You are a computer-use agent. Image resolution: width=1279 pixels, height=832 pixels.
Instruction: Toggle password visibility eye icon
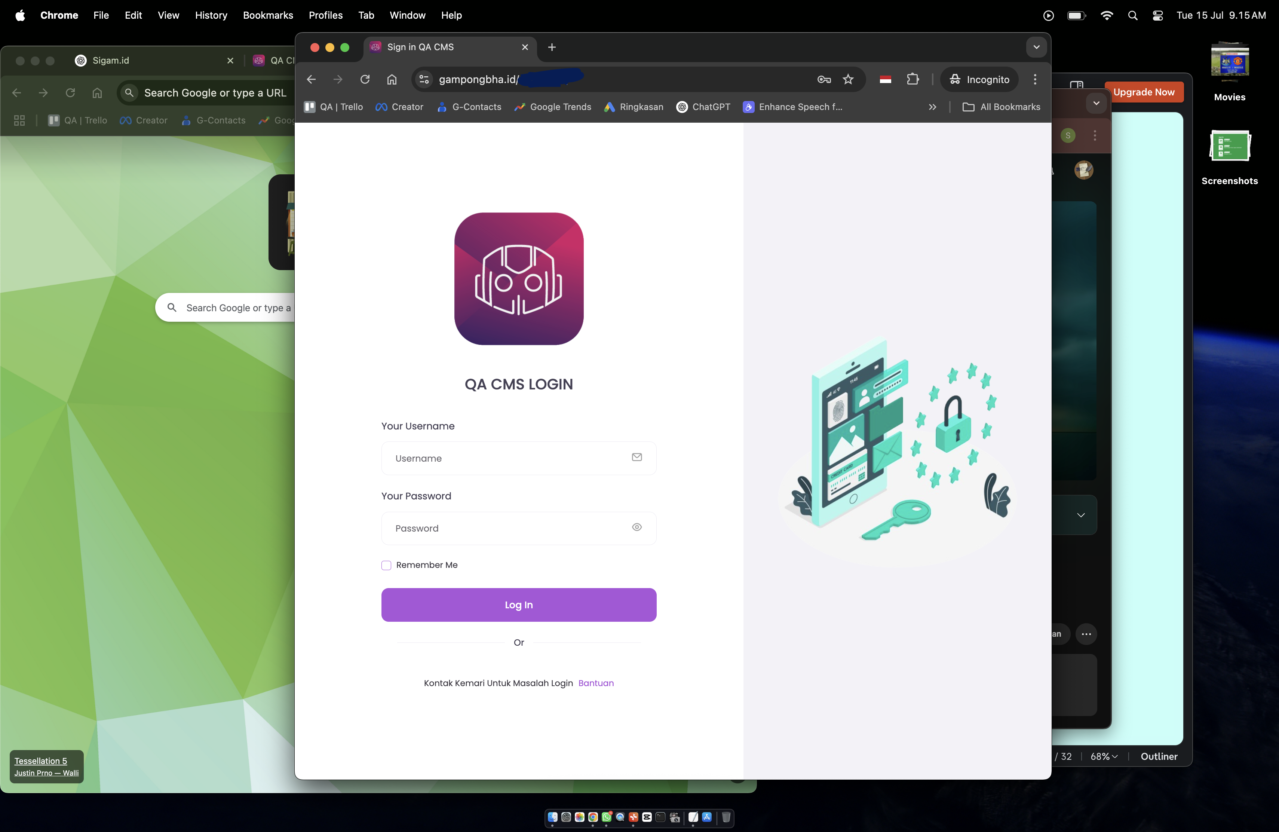click(x=637, y=527)
